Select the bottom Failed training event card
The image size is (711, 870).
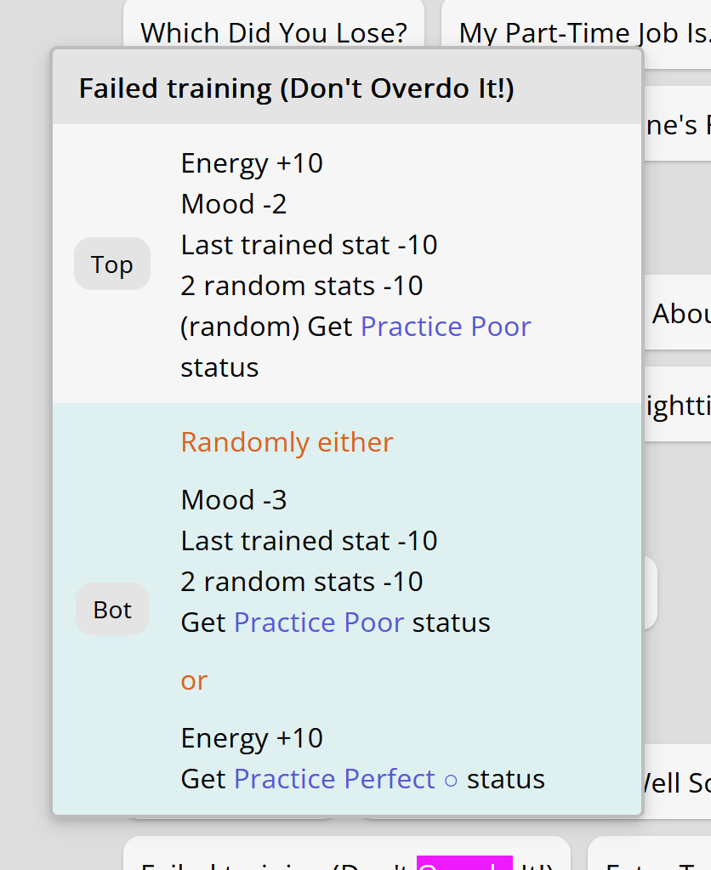coord(347,853)
